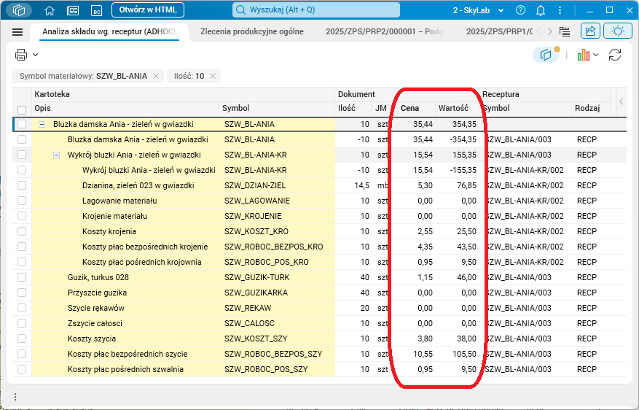The image size is (639, 410).
Task: Click the printer icon
Action: (x=21, y=55)
